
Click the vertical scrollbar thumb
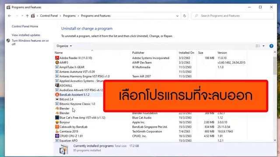(275, 65)
